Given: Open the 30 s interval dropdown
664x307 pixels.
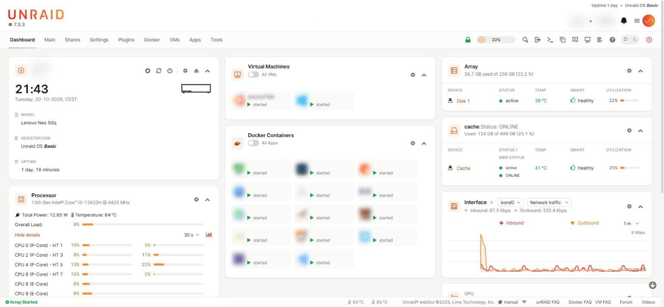Looking at the screenshot, I should point(191,235).
